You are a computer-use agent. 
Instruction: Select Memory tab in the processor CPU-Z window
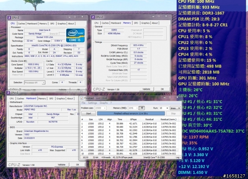click(x=43, y=24)
